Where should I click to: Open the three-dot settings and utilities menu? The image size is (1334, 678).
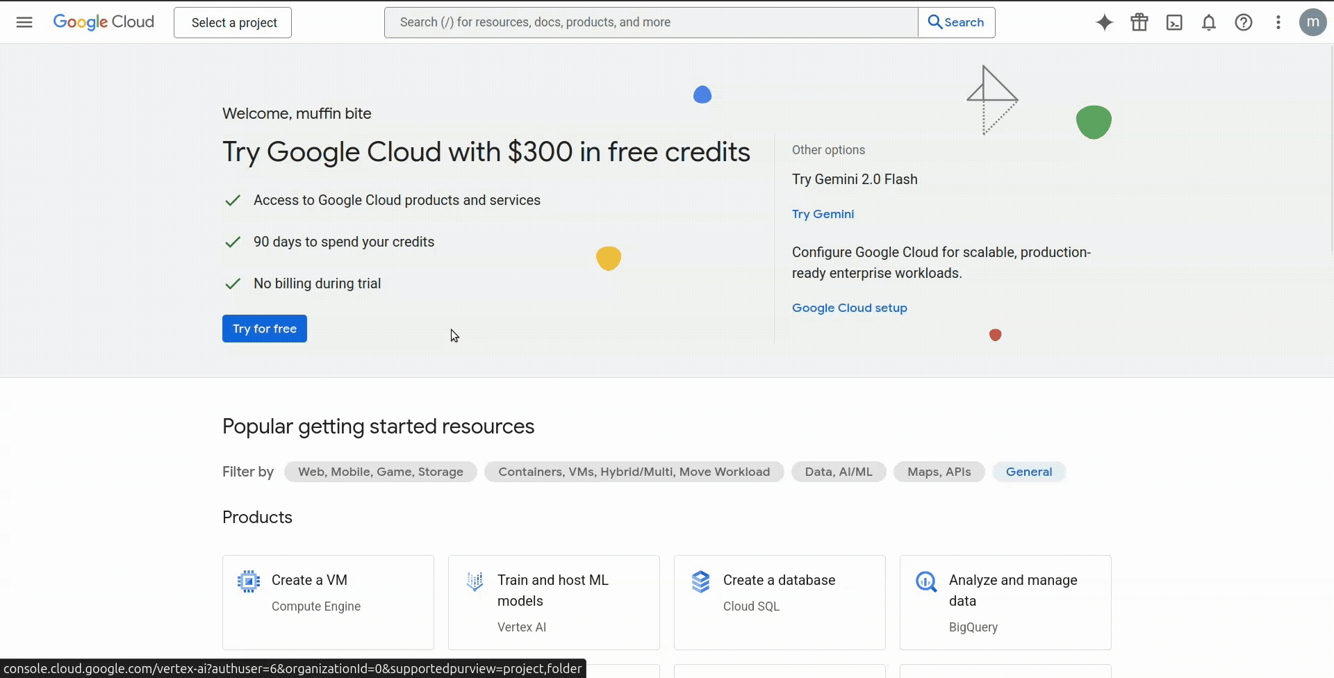(x=1278, y=22)
